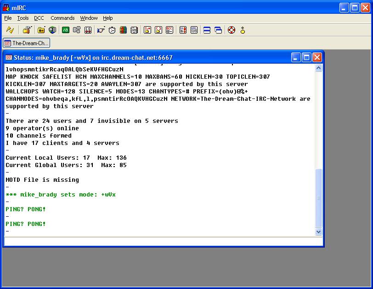This screenshot has width=373, height=289.
Task: Open the Commands menu
Action: pos(62,18)
